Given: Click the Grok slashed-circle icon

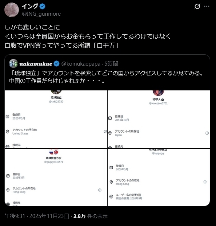Looking at the screenshot, I should pos(197,6).
